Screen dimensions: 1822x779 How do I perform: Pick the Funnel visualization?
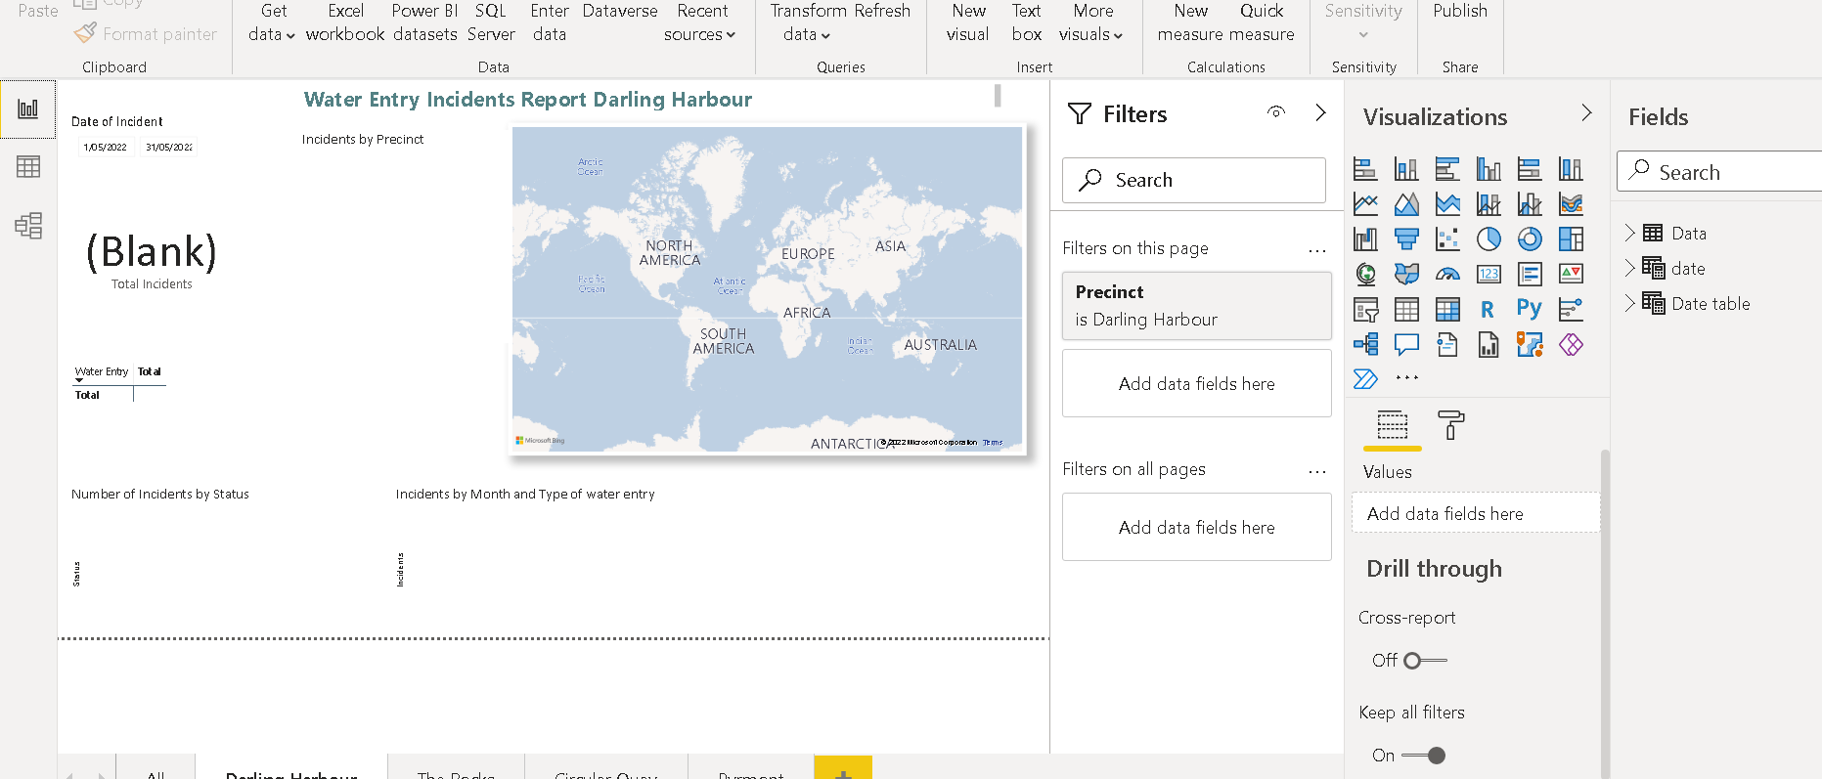1406,239
